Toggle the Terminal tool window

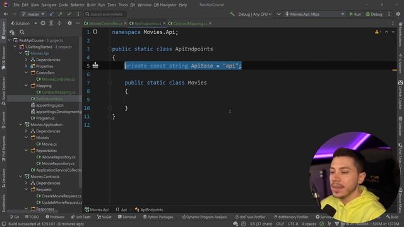tap(127, 217)
